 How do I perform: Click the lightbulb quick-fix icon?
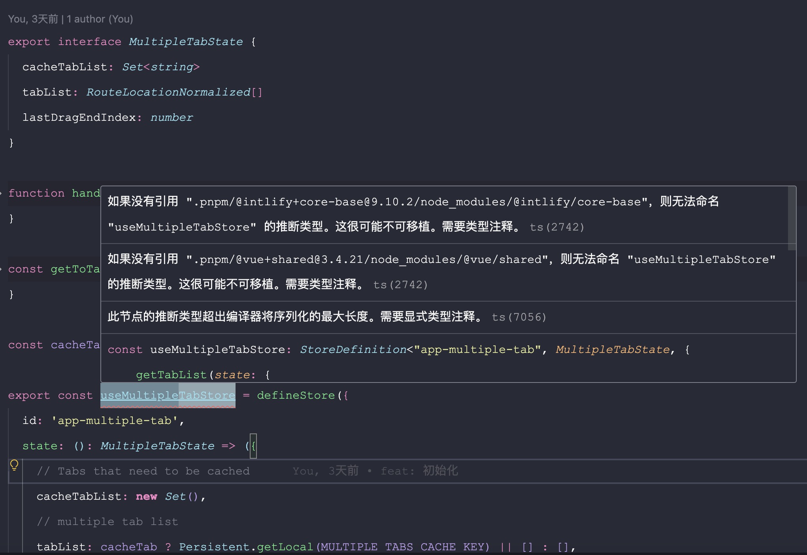click(14, 466)
